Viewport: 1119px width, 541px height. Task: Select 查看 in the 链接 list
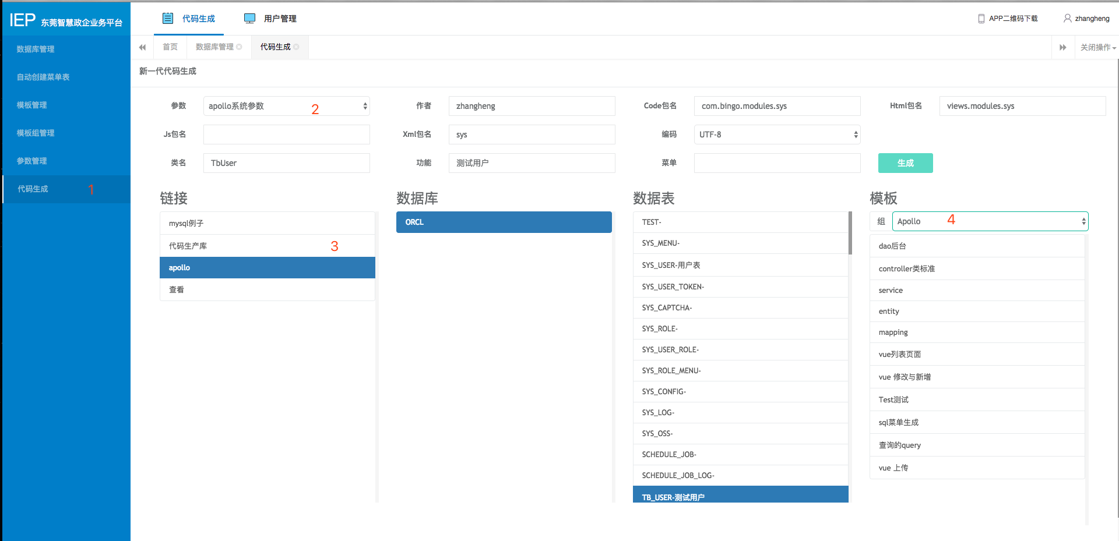[268, 289]
